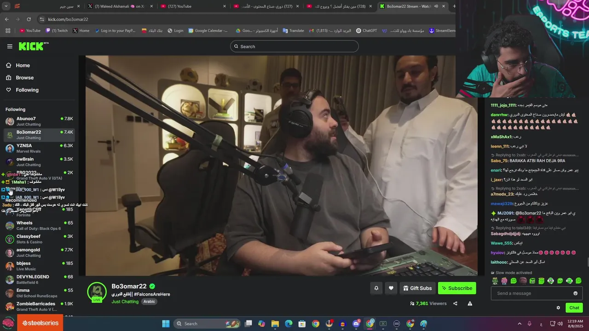Click the browser address bar URL

click(68, 19)
